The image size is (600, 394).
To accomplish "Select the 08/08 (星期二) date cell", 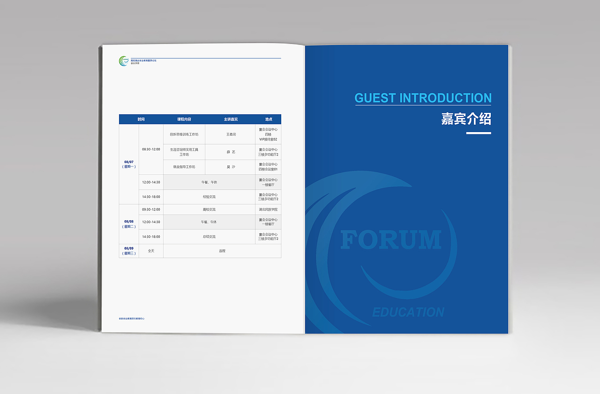I will tap(129, 224).
